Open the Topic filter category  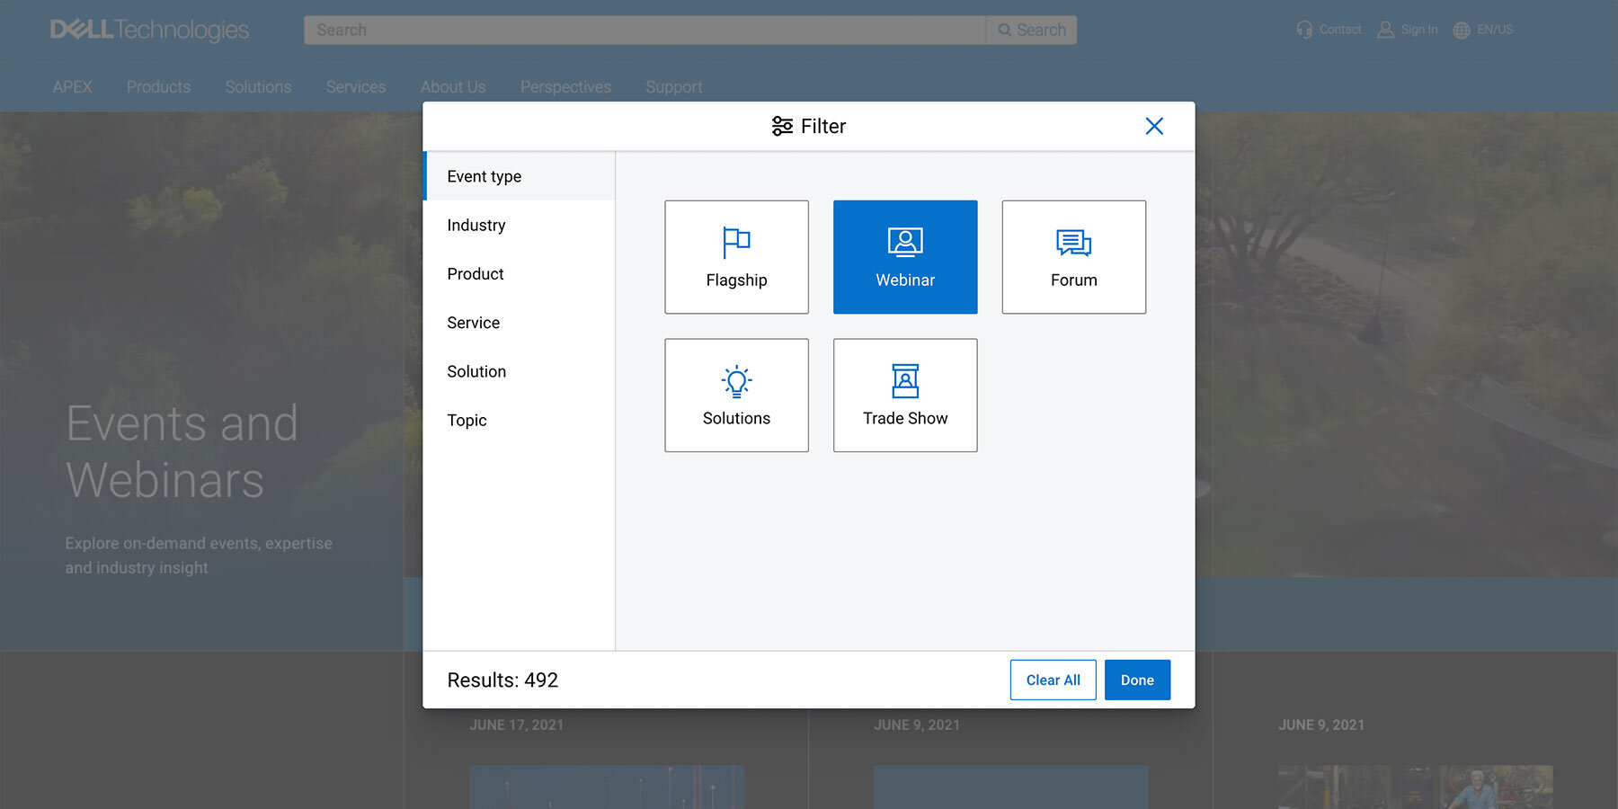[519, 420]
